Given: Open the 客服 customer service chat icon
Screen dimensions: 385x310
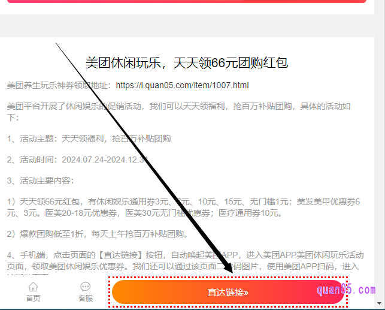Looking at the screenshot, I should coord(85,292).
